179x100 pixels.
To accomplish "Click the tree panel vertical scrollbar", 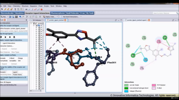I will click(43, 56).
